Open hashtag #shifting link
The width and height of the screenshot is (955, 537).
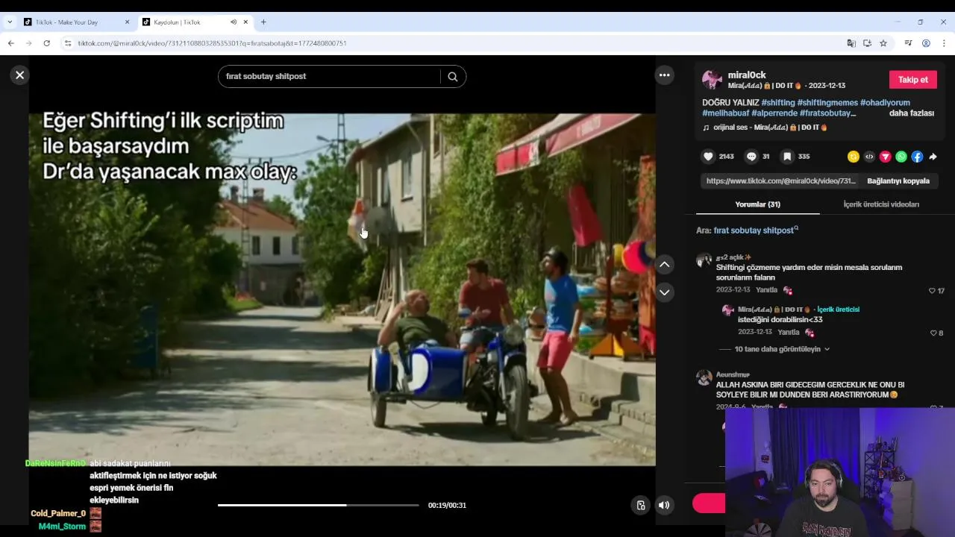[778, 102]
